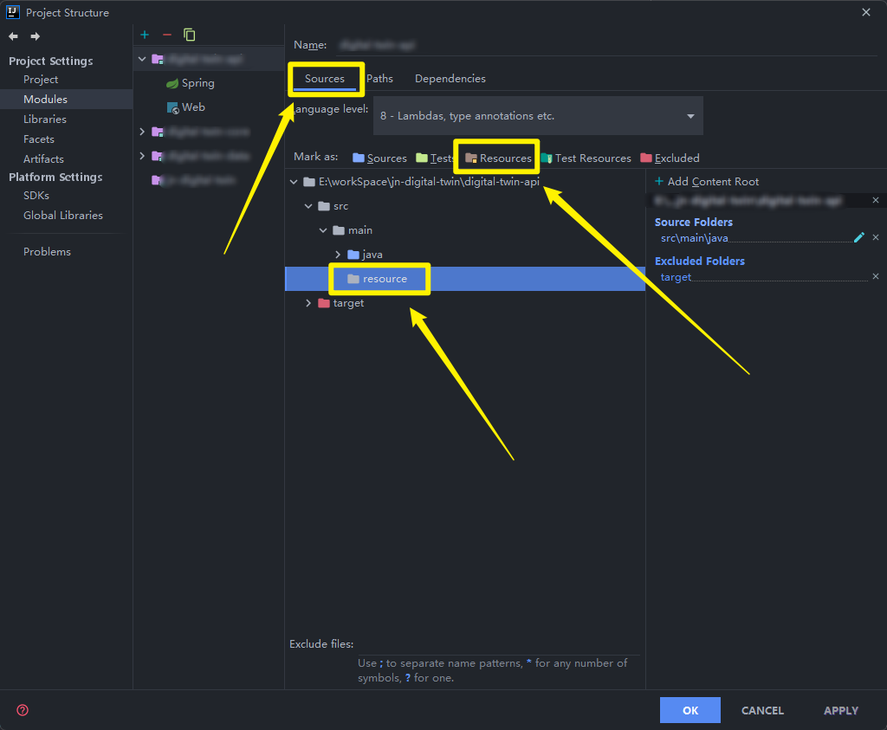Screen dimensions: 887x730
Task: Mark folder as Test Resources
Action: point(586,158)
